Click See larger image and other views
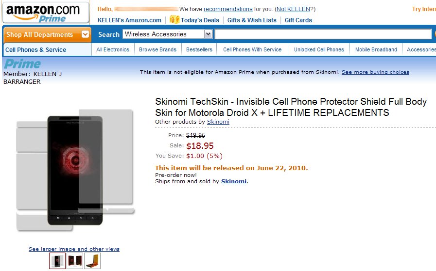 click(x=74, y=249)
